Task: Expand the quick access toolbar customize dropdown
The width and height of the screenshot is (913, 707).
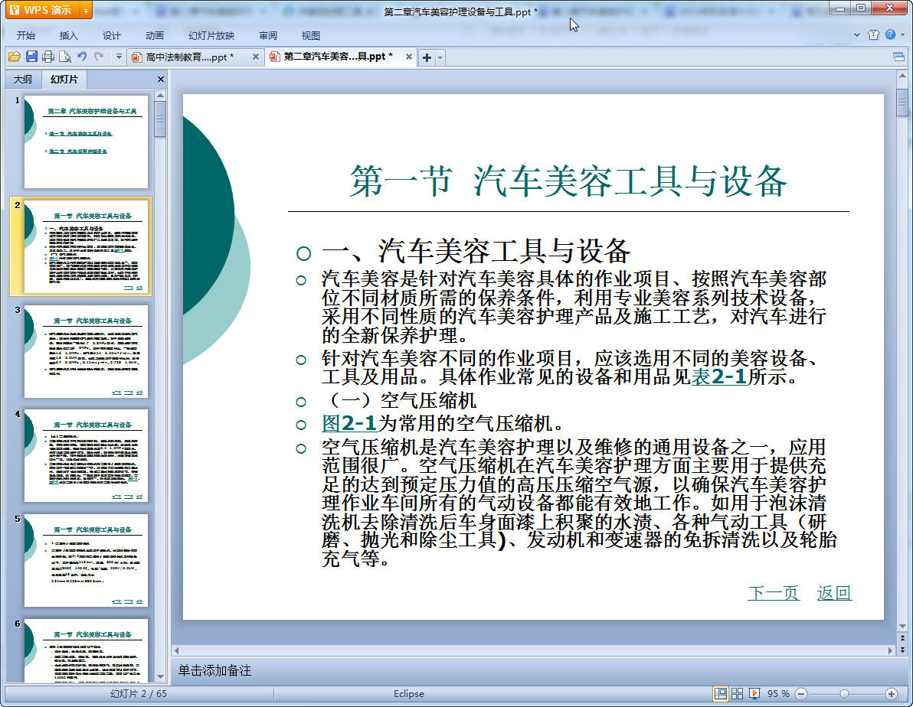Action: [x=119, y=57]
